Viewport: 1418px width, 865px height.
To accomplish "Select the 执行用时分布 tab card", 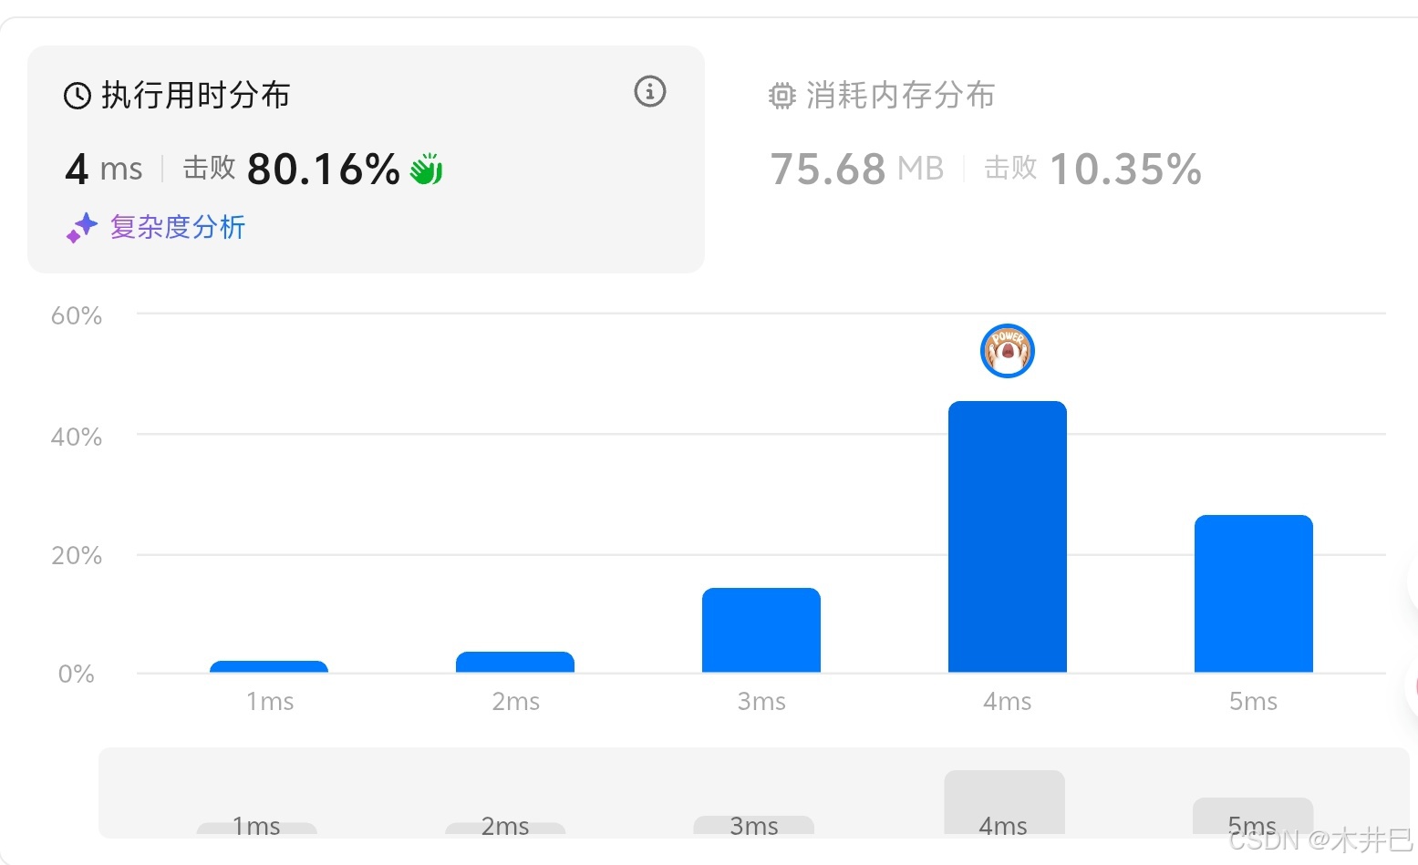I will [366, 160].
